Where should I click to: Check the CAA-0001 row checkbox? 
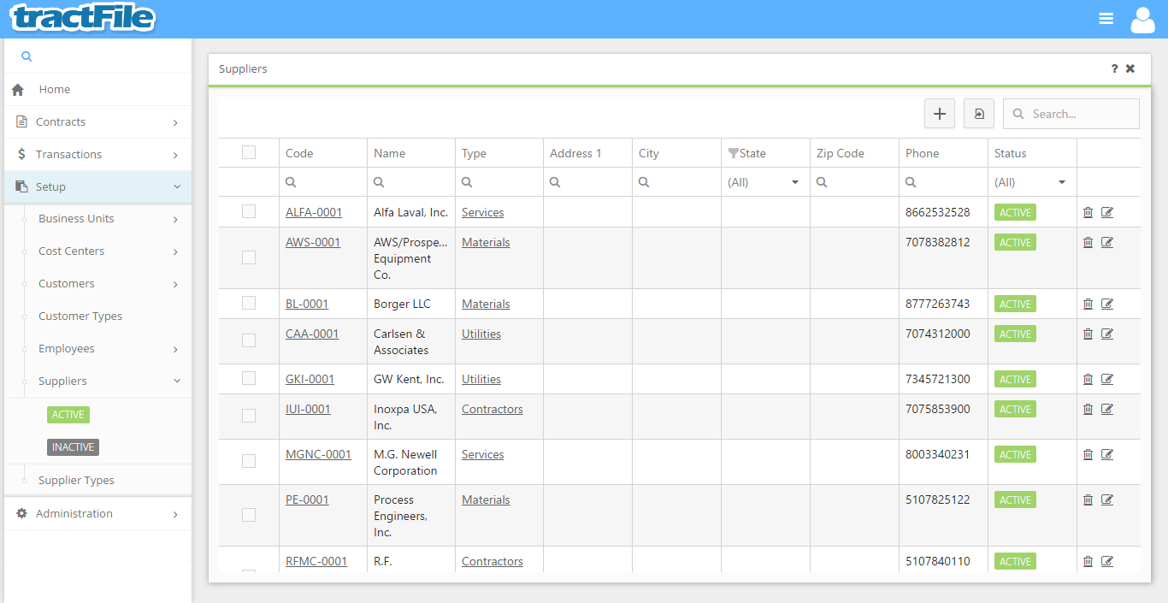tap(249, 340)
